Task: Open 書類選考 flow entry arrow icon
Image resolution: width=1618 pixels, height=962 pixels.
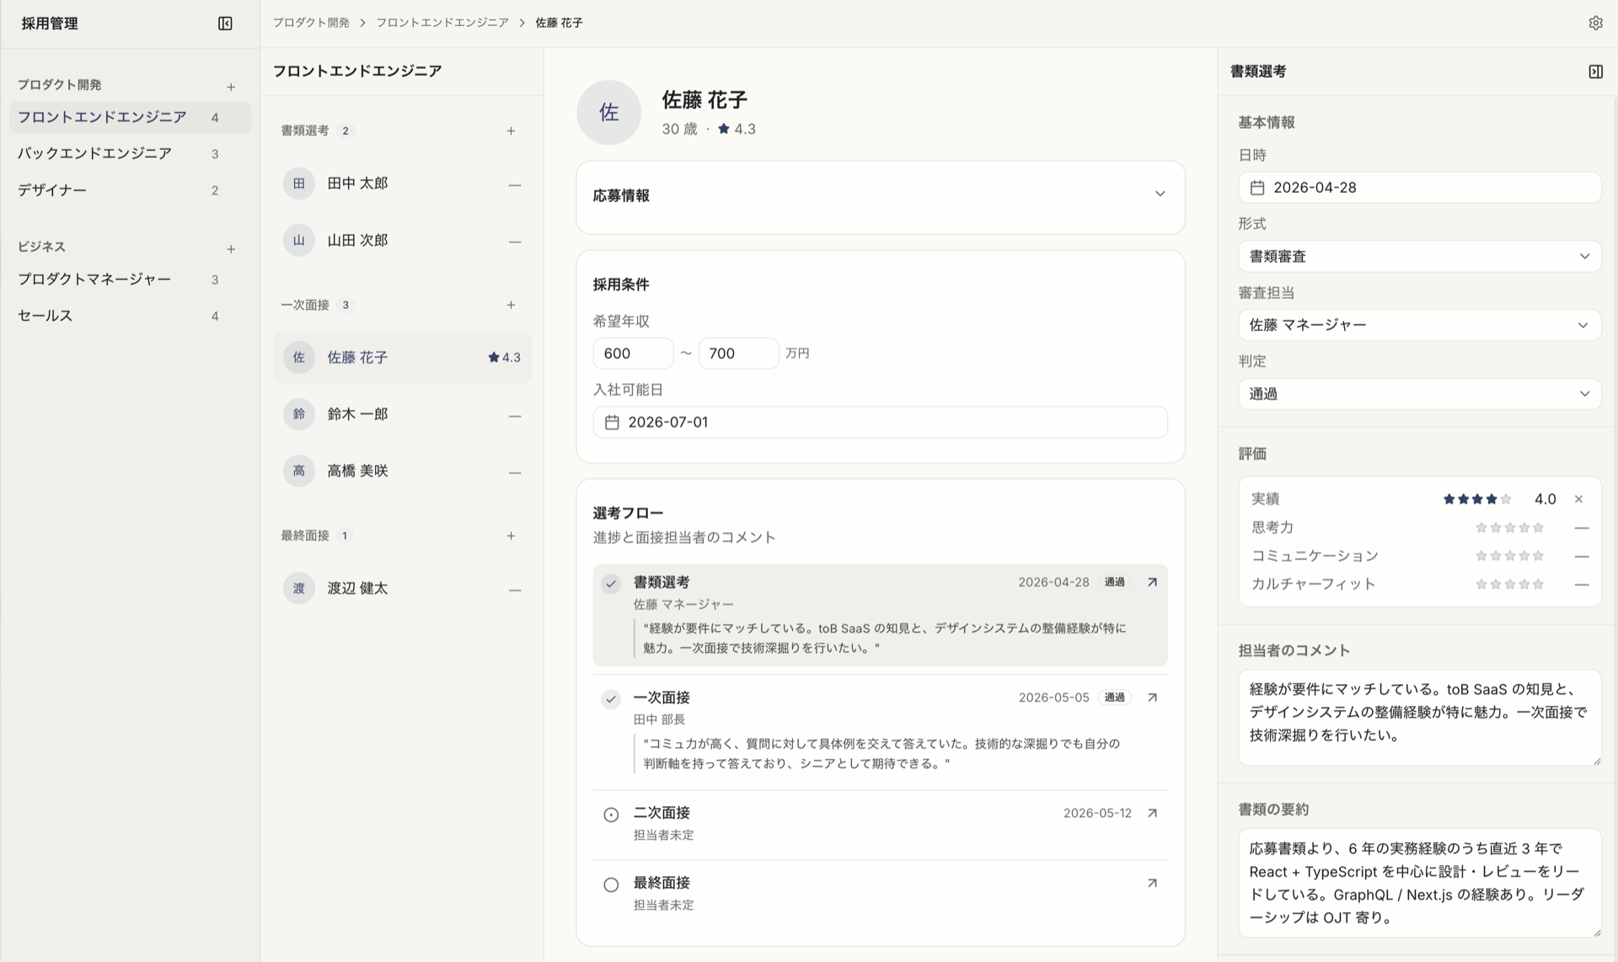Action: pyautogui.click(x=1152, y=582)
